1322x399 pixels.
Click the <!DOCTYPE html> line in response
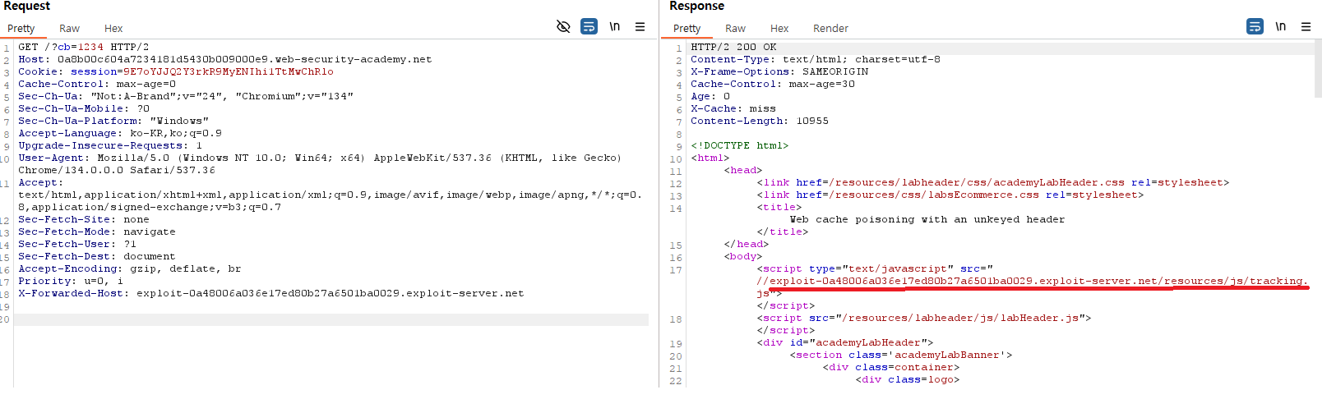tap(740, 146)
